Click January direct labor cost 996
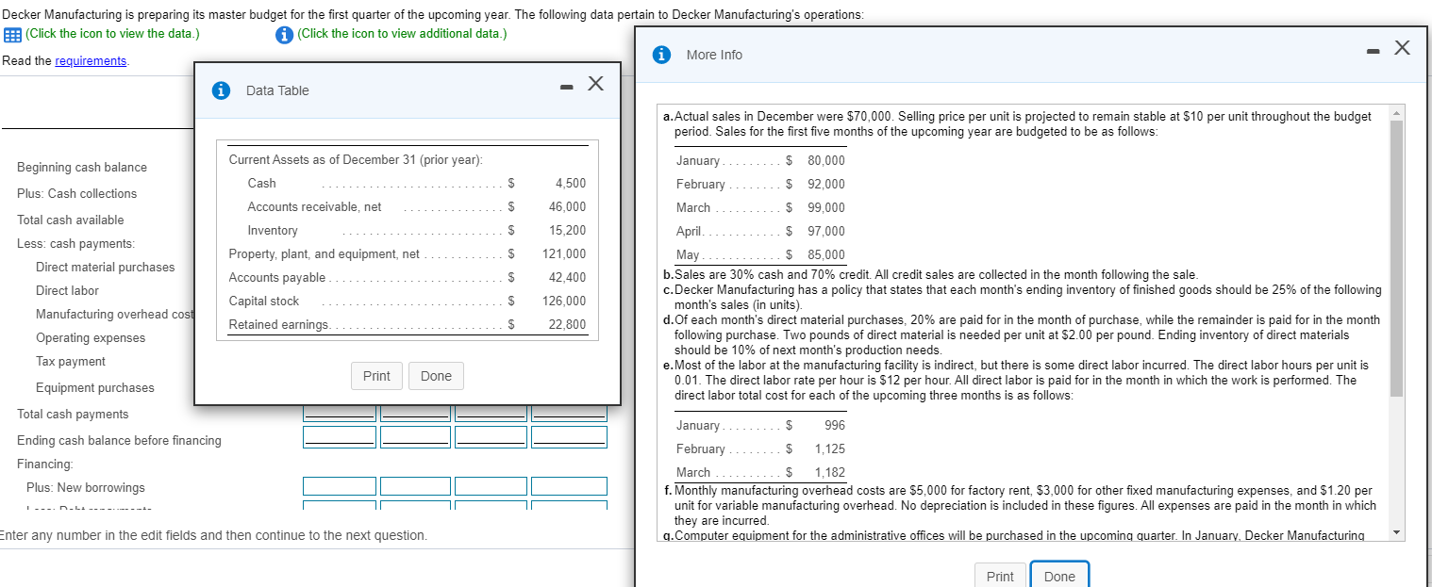The height and width of the screenshot is (587, 1432). (835, 426)
